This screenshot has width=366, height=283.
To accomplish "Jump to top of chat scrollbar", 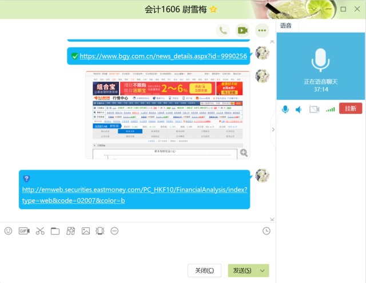I will point(272,42).
